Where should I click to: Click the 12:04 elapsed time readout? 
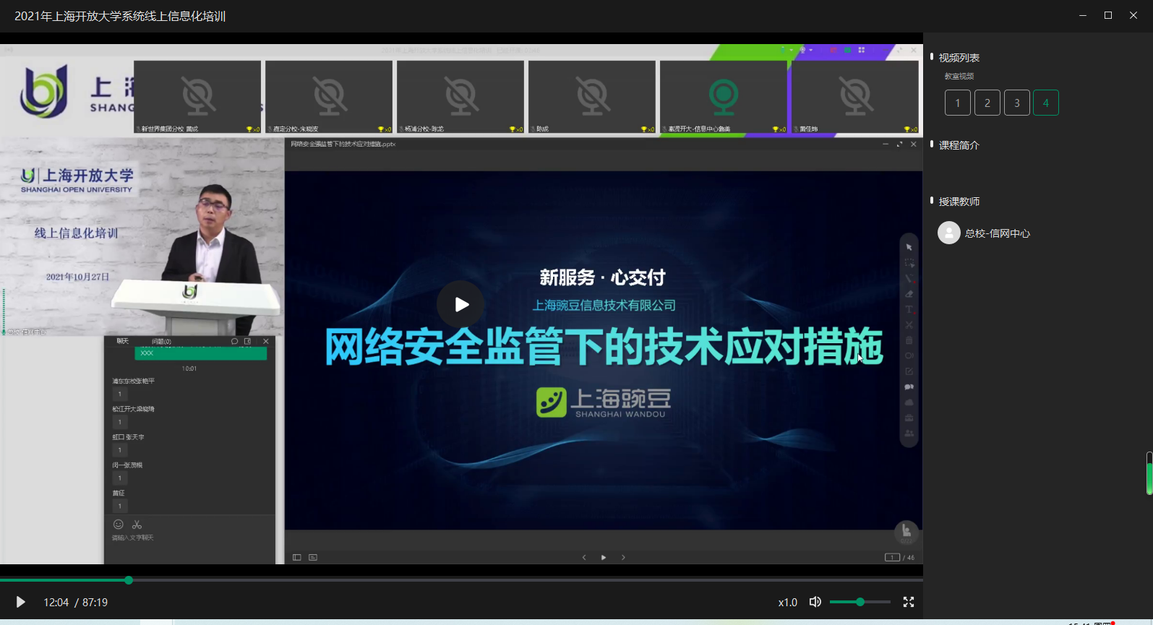click(56, 603)
